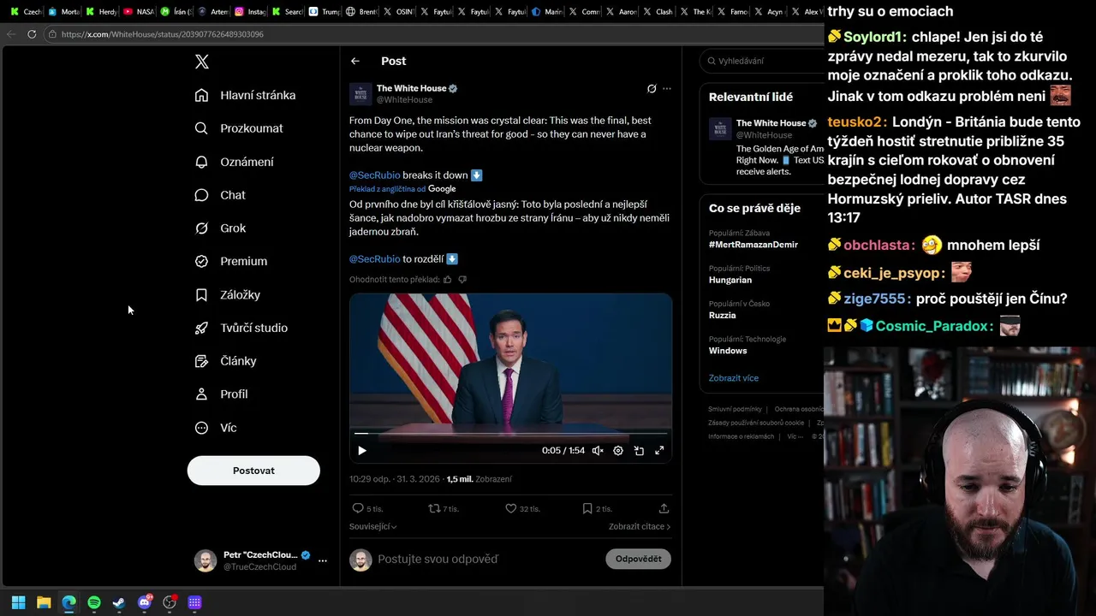Rate translation with thumbs up
1096x616 pixels.
(447, 280)
